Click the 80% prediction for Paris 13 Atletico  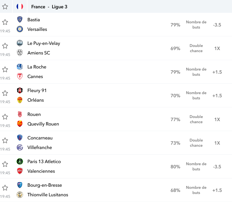point(175,166)
